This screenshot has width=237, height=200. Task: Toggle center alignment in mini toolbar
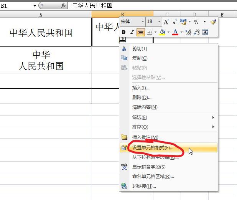click(x=141, y=32)
